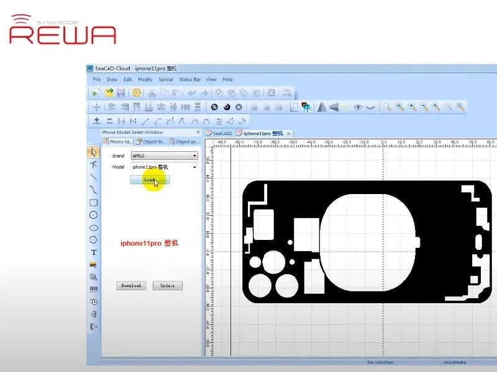
Task: Open a file with the folder icon
Action: tap(109, 92)
